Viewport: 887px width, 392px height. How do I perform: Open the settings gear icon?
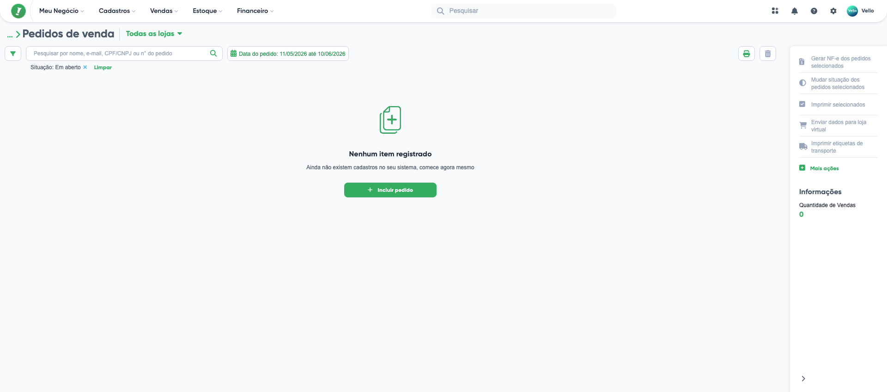click(833, 11)
